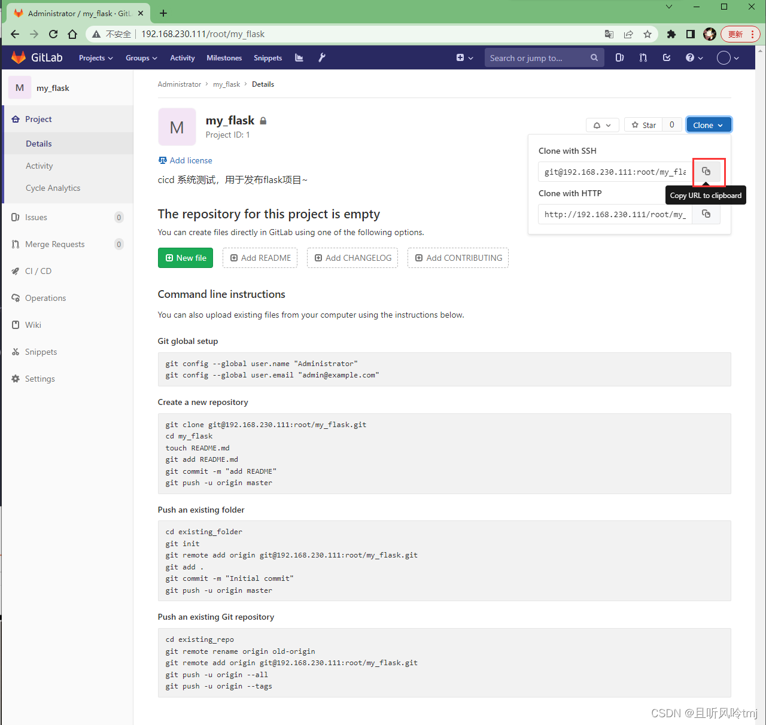Click the browser profile avatar
This screenshot has height=725, width=766.
pos(710,34)
